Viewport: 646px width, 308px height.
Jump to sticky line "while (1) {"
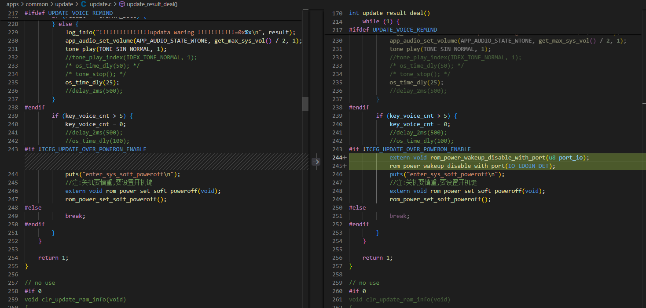pyautogui.click(x=381, y=22)
